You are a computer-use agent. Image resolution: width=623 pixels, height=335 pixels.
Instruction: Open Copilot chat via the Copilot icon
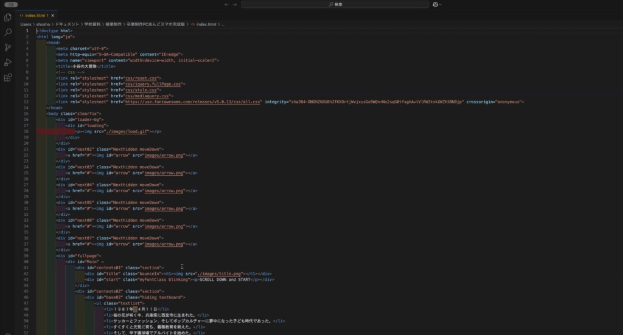pyautogui.click(x=436, y=4)
